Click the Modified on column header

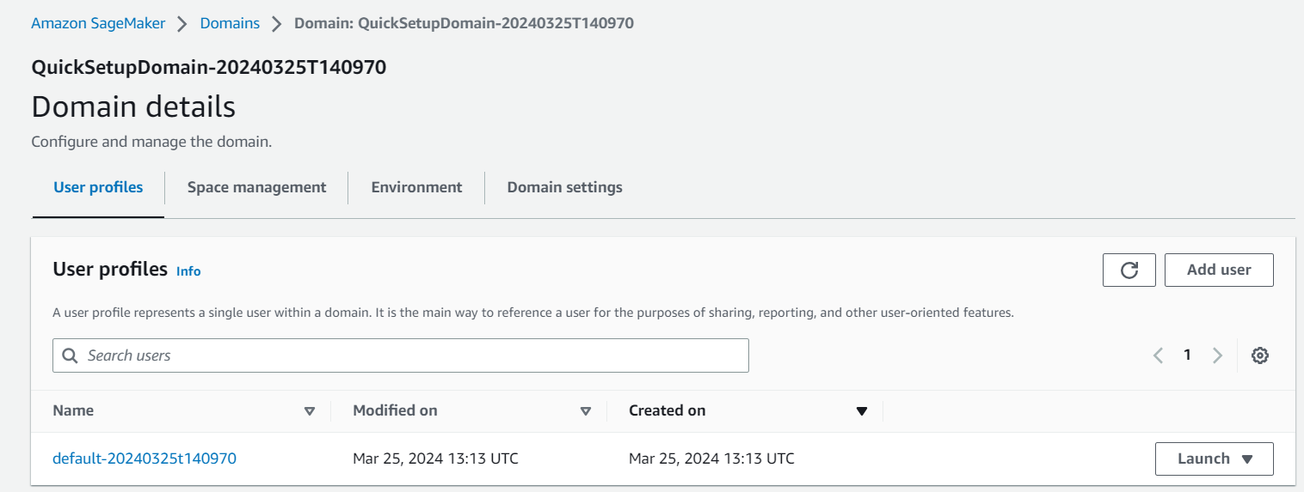click(x=395, y=410)
